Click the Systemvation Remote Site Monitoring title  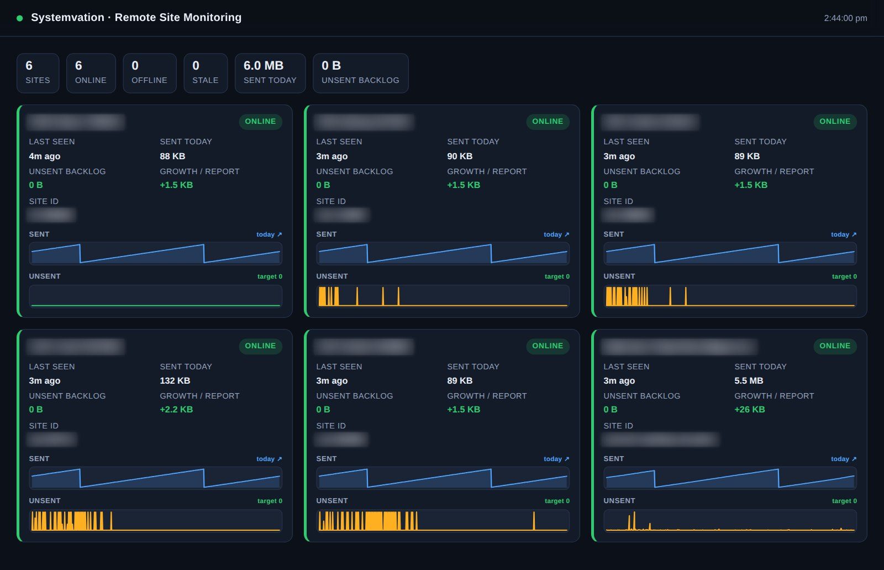[136, 18]
